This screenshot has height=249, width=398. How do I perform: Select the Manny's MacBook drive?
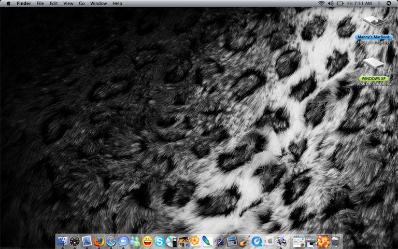373,23
